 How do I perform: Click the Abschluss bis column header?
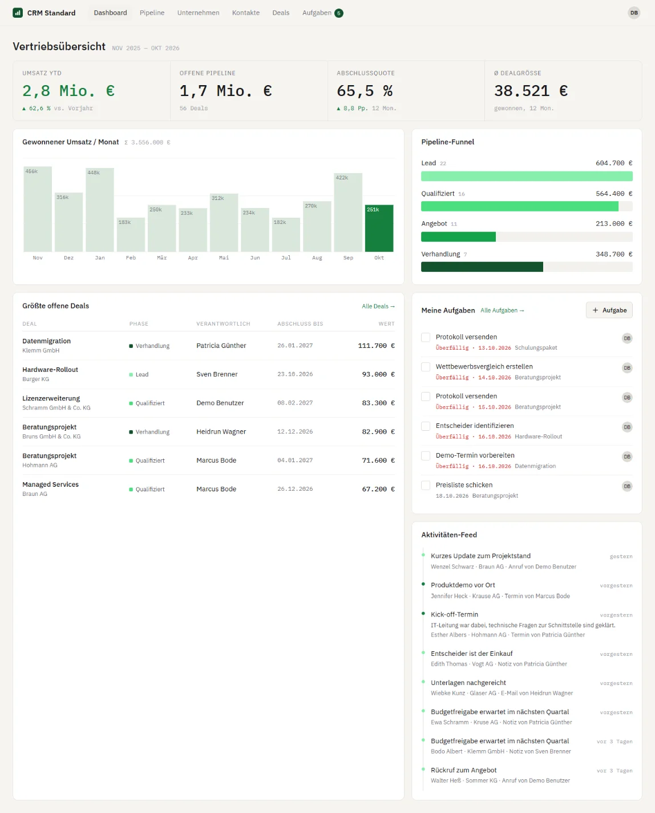tap(300, 324)
